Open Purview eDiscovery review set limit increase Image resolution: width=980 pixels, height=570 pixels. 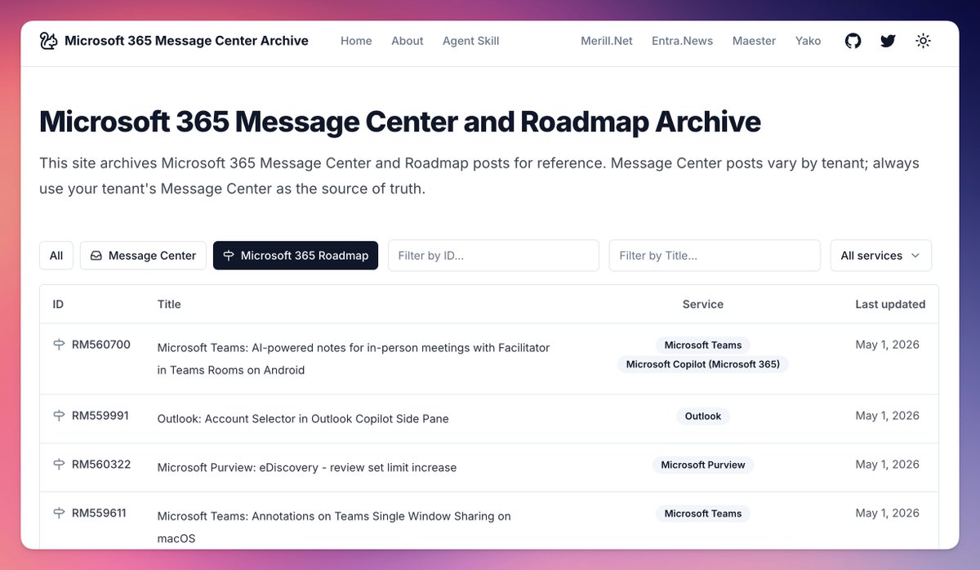307,467
